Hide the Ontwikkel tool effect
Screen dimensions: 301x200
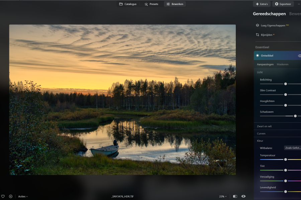click(299, 56)
